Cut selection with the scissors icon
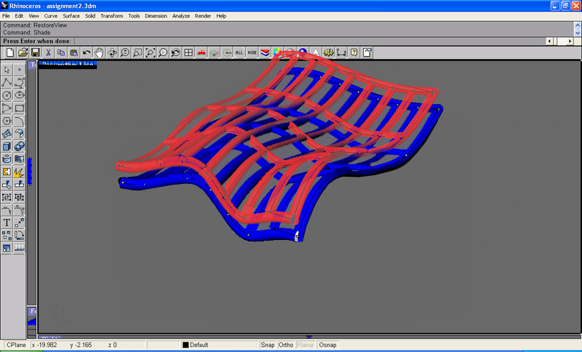The width and height of the screenshot is (582, 352). 48,52
